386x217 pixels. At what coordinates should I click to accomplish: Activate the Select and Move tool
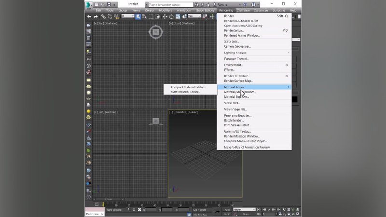[165, 16]
